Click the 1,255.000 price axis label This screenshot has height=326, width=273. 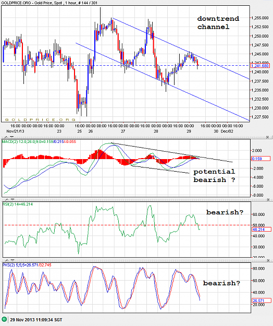(x=259, y=18)
